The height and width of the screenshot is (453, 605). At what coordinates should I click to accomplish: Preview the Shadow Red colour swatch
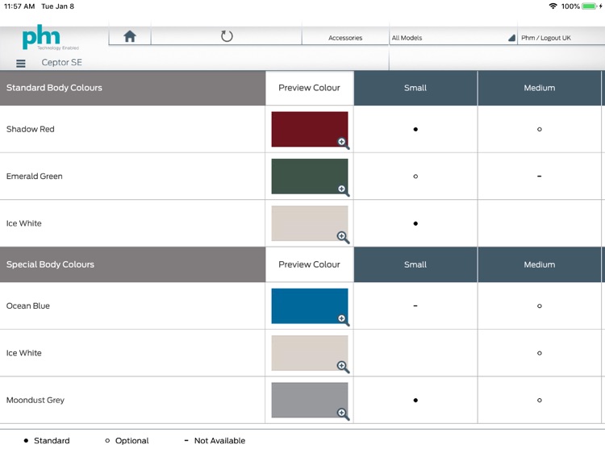tap(310, 129)
